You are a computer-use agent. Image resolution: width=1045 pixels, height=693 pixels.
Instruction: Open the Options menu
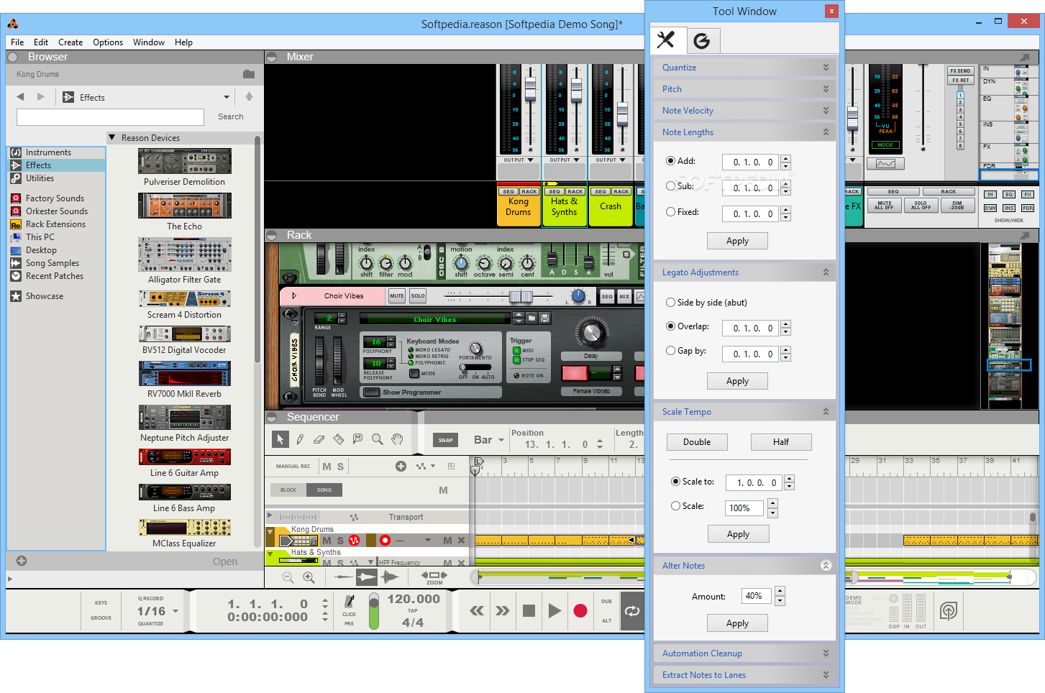coord(108,42)
